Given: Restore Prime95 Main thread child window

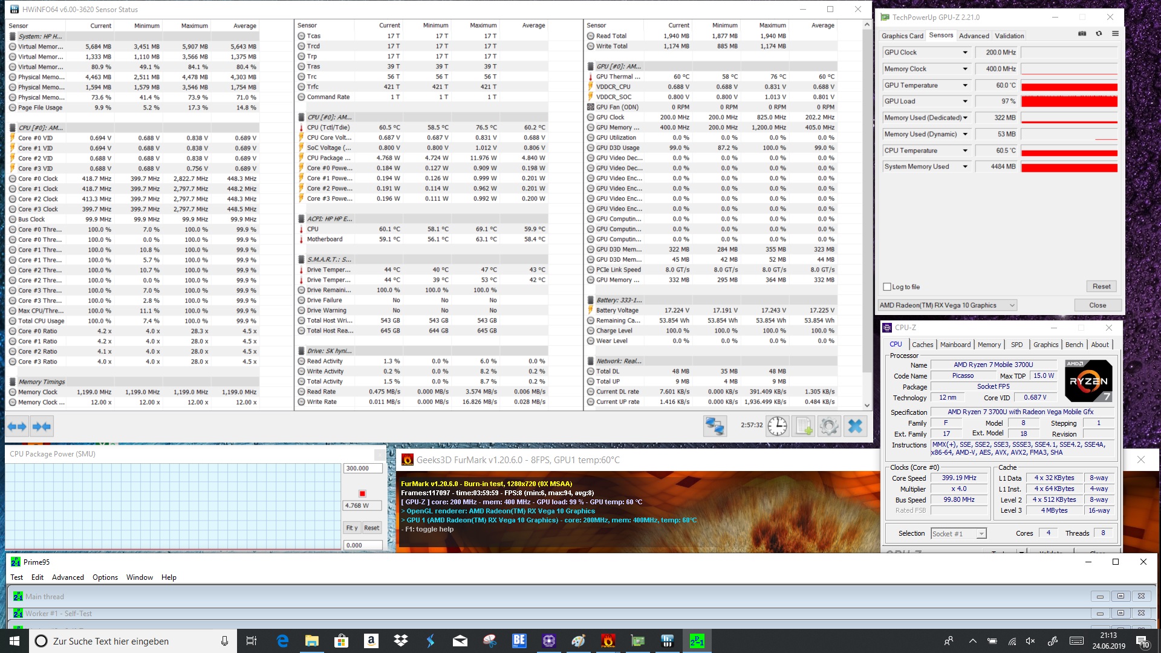Looking at the screenshot, I should point(1120,596).
